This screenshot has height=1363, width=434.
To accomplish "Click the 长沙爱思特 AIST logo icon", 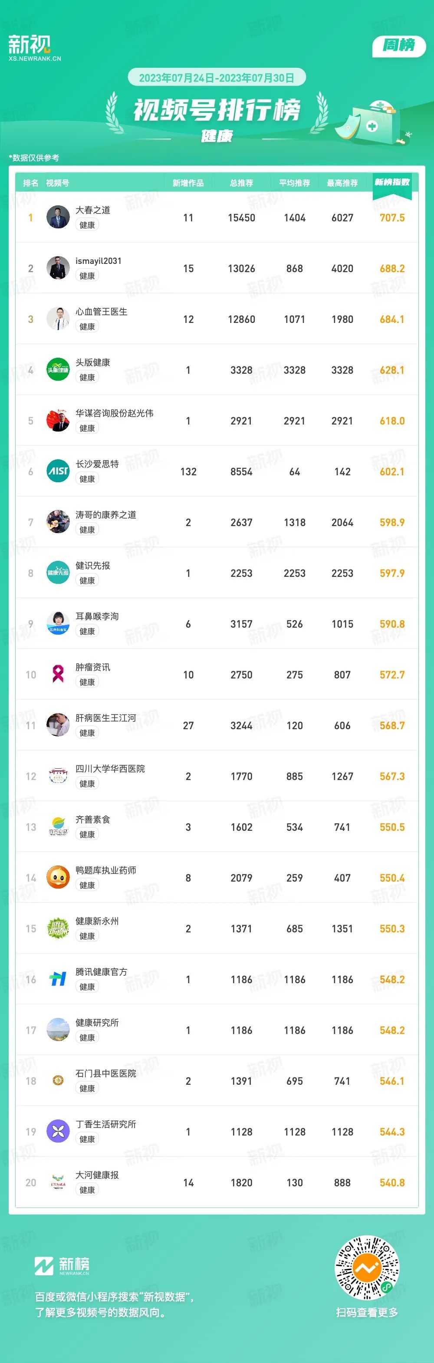I will 58,471.
